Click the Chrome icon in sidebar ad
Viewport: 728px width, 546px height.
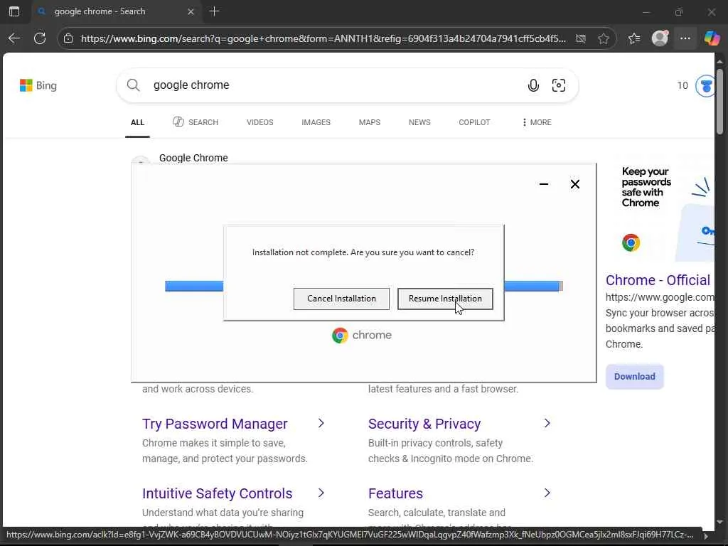[631, 242]
